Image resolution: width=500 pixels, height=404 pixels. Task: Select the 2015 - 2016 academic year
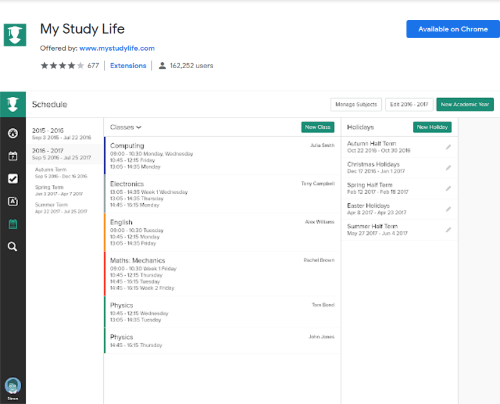[x=61, y=133]
